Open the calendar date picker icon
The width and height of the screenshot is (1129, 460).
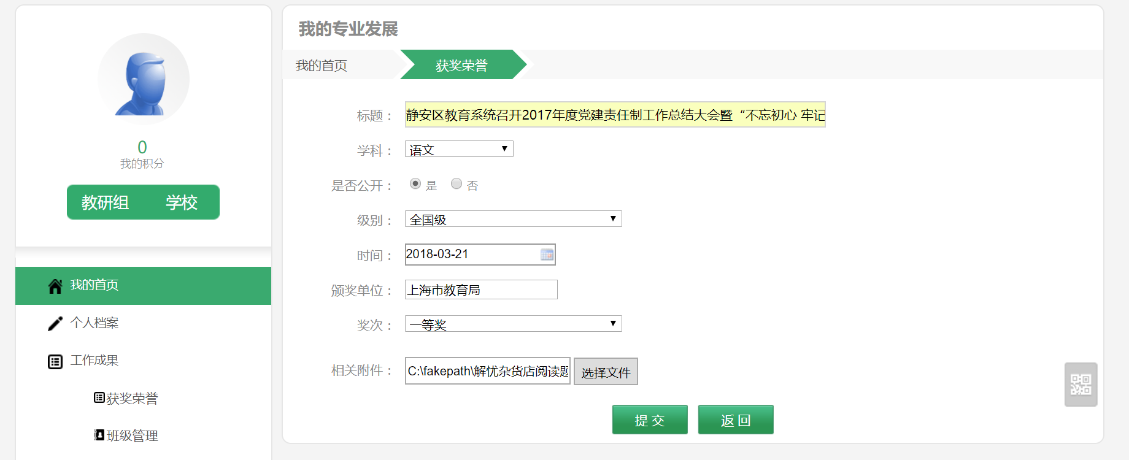(547, 255)
